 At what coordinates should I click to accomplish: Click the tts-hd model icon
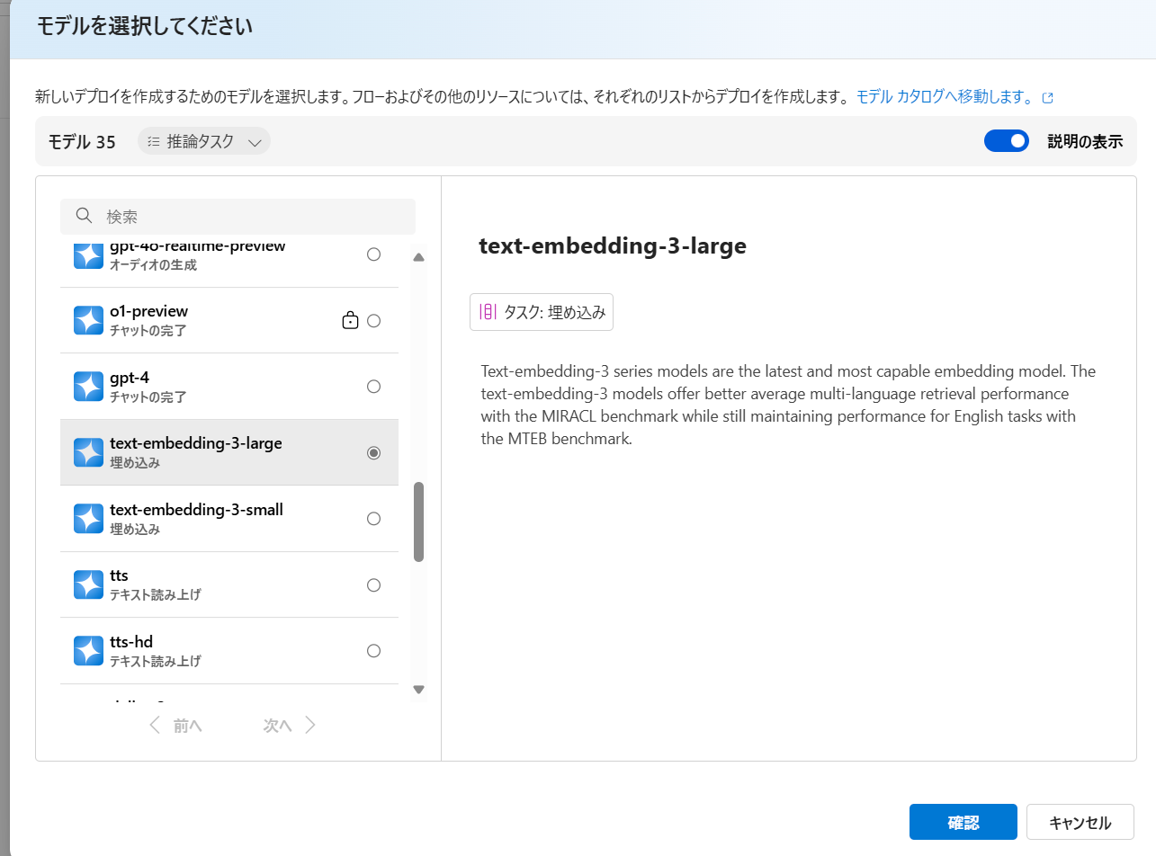(88, 651)
